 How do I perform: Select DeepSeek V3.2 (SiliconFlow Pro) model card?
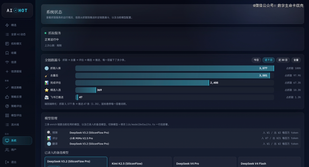pyautogui.click(x=76, y=162)
